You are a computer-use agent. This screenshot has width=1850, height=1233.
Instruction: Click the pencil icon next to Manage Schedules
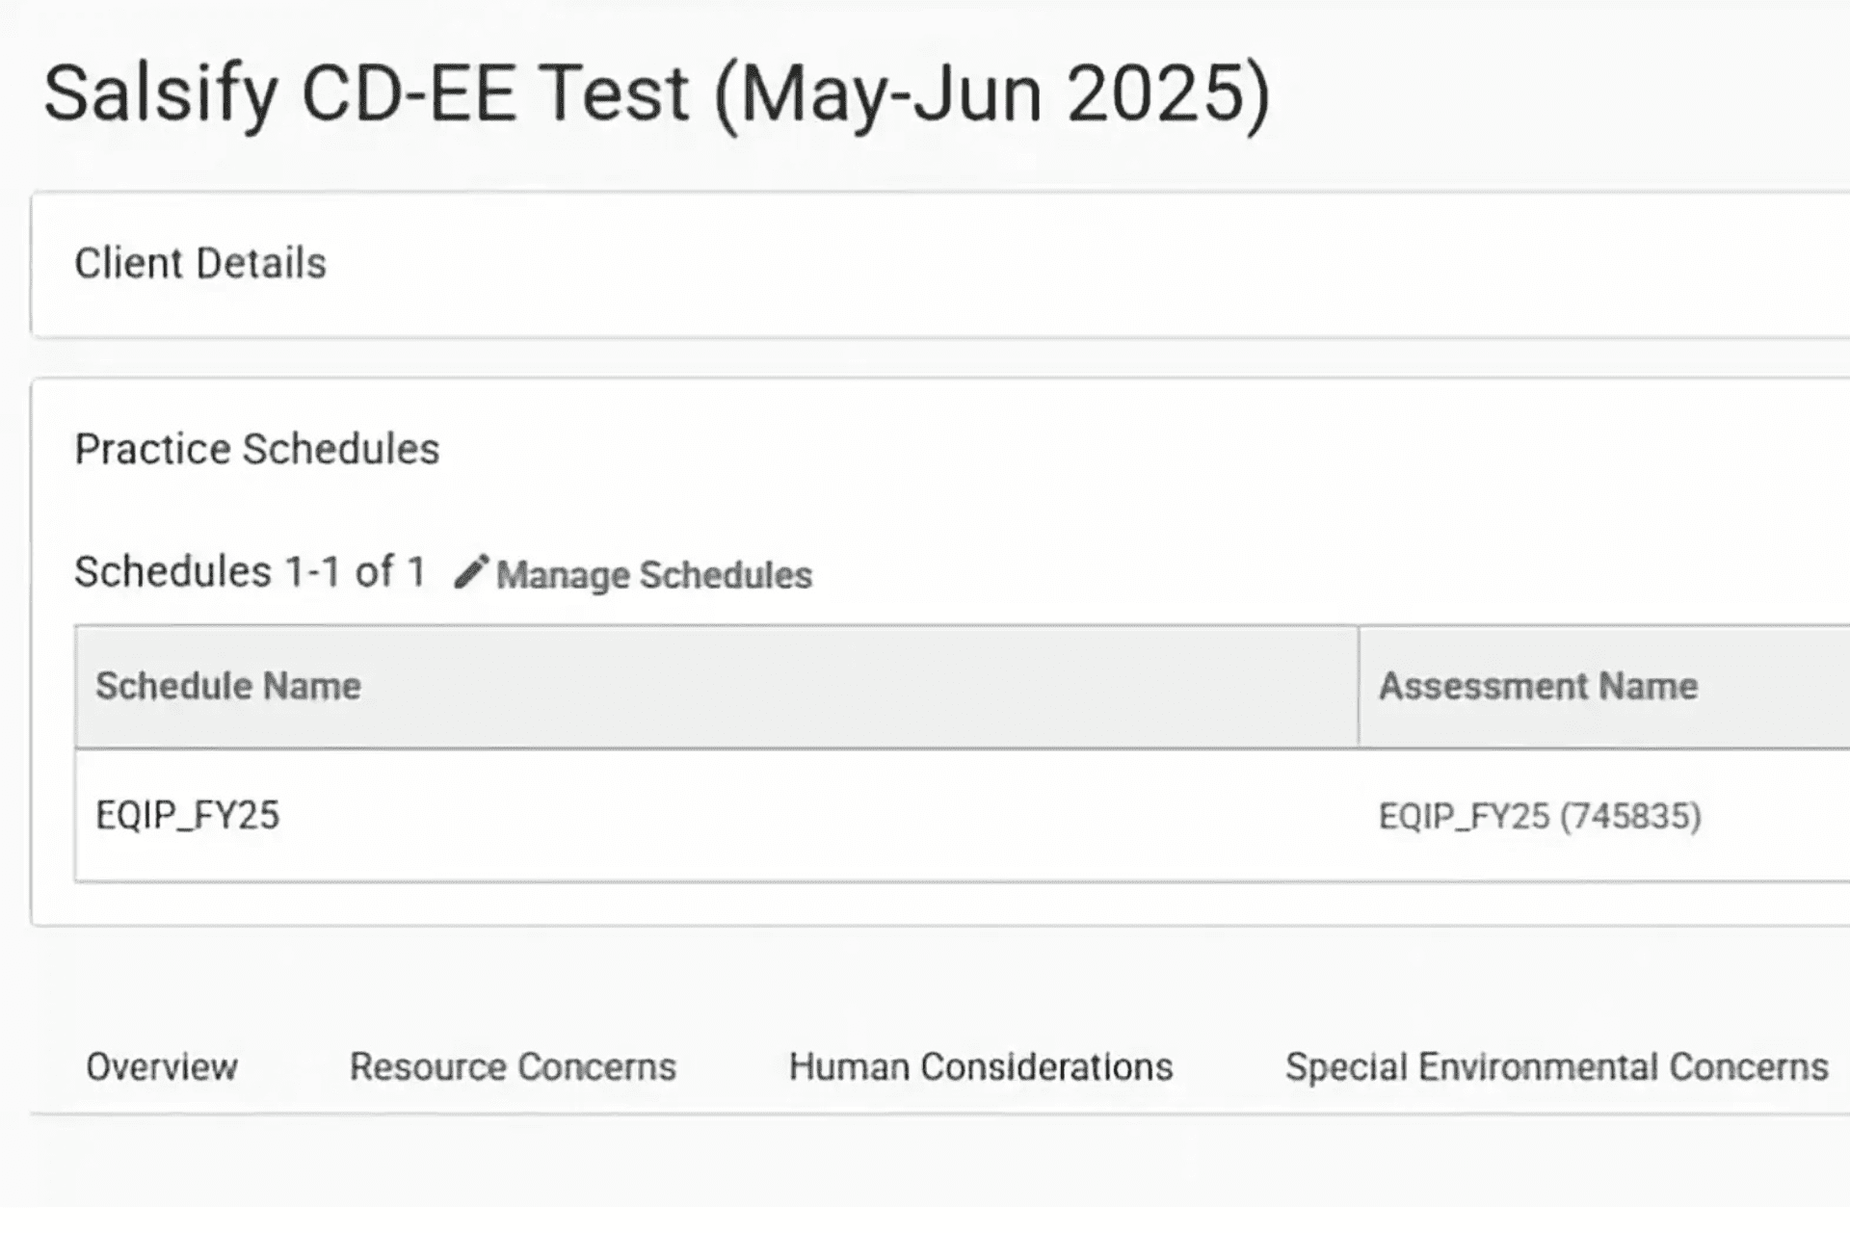(x=471, y=572)
